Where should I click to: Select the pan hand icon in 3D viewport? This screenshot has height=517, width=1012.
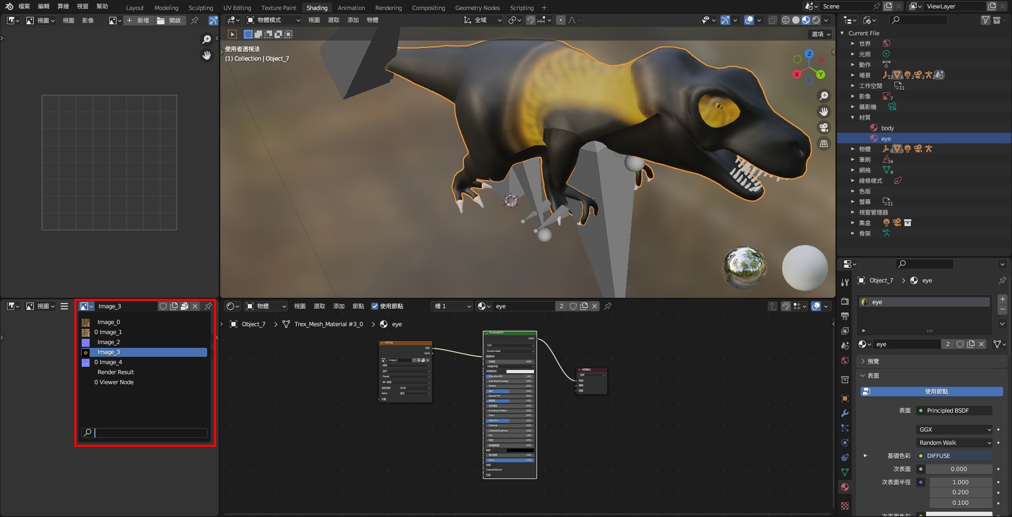pos(823,112)
